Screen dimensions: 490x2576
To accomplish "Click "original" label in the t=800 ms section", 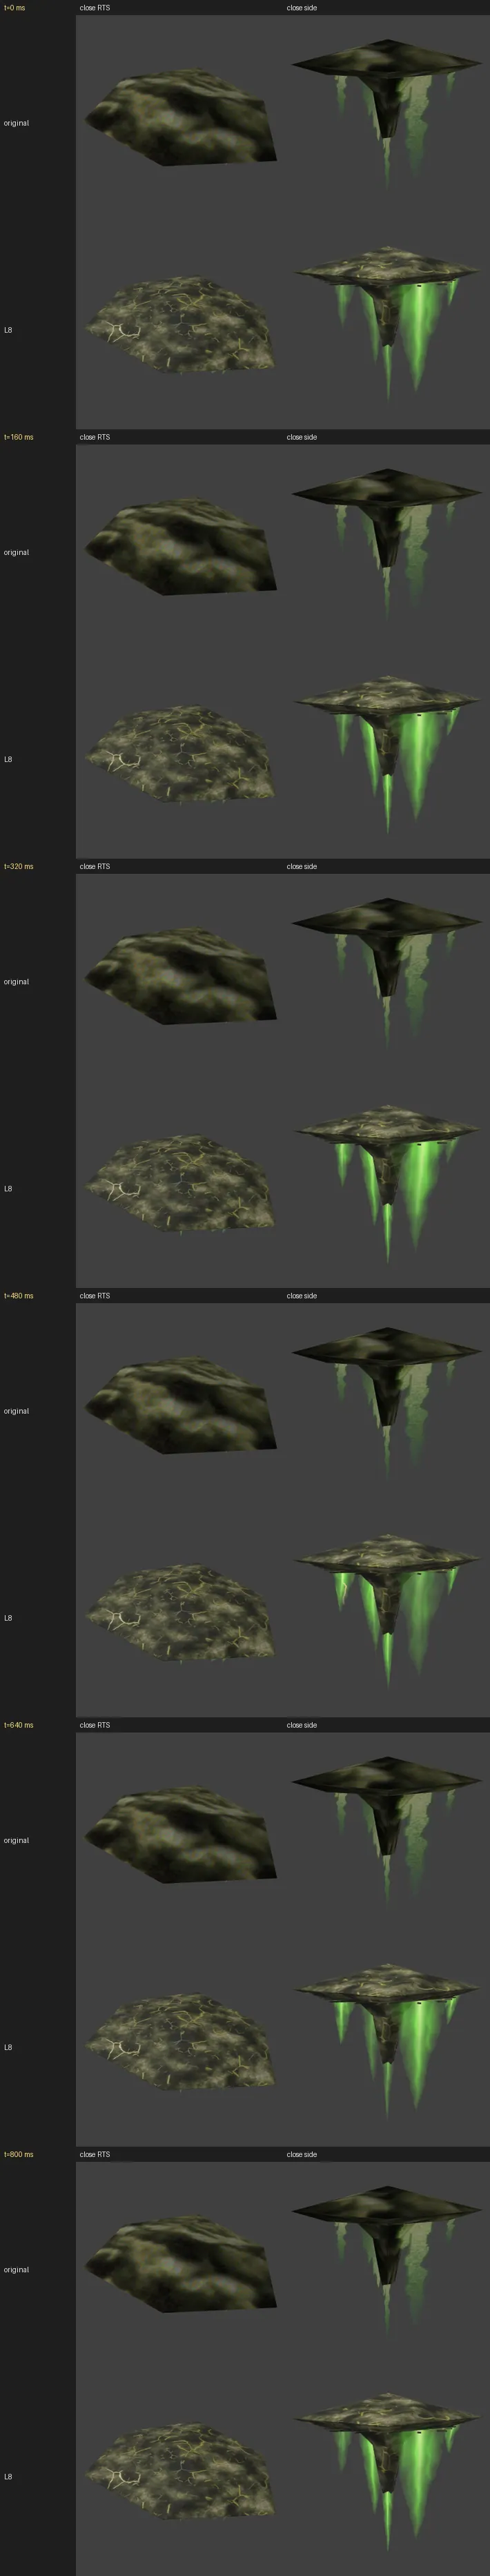I will click(16, 2269).
